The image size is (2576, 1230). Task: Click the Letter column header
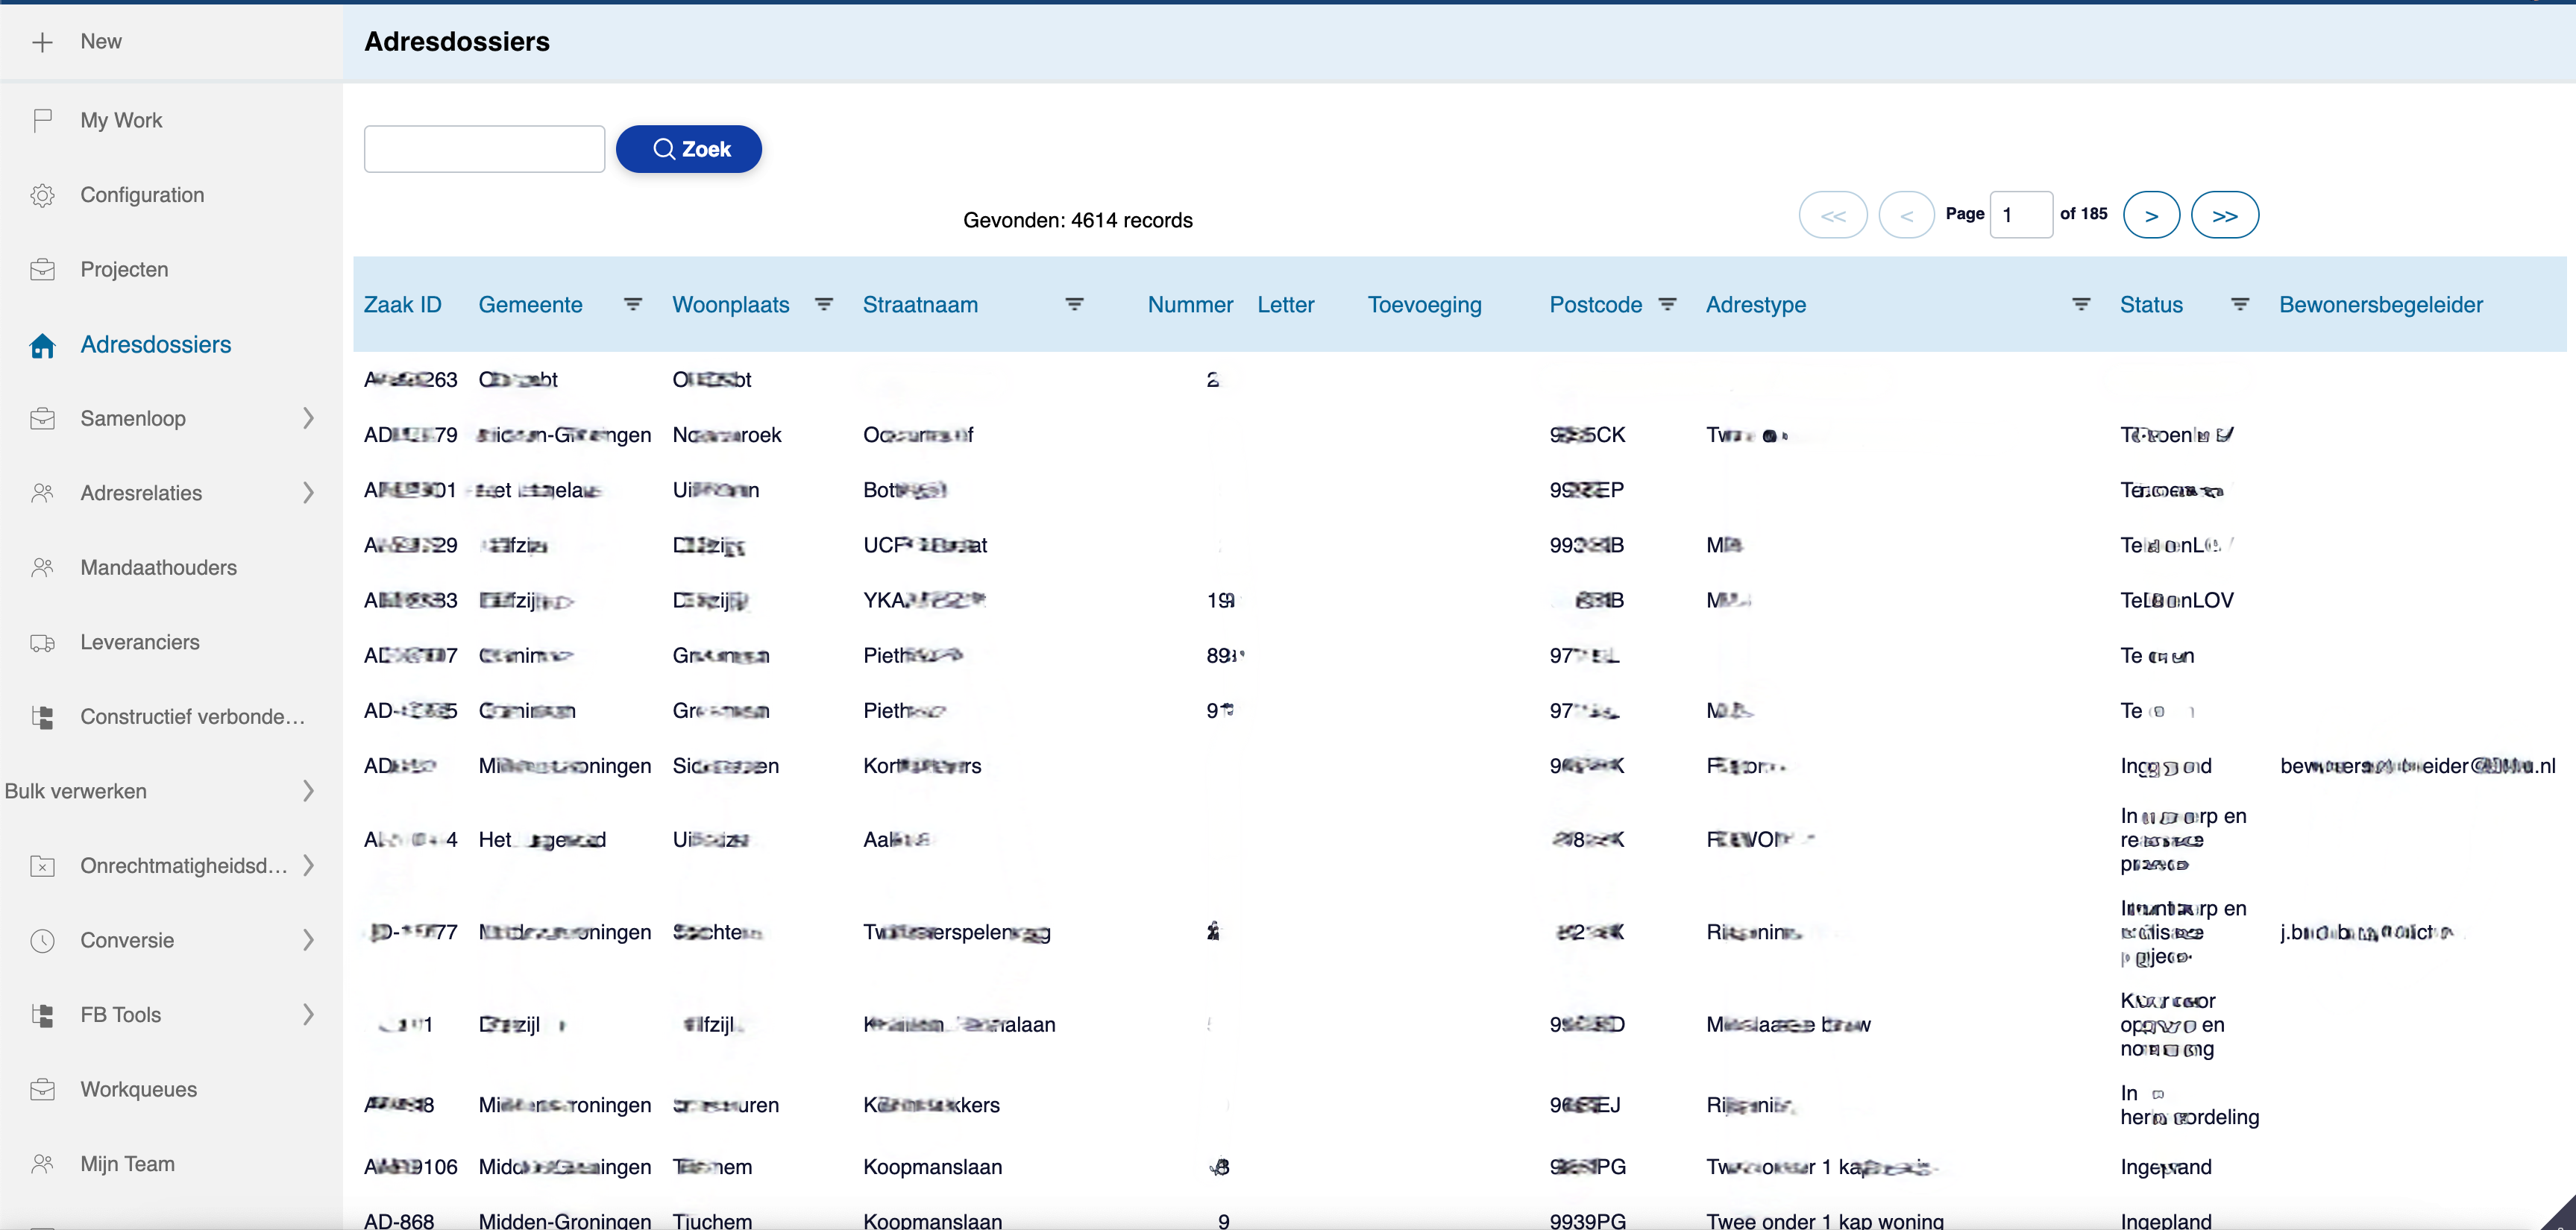click(x=1286, y=305)
